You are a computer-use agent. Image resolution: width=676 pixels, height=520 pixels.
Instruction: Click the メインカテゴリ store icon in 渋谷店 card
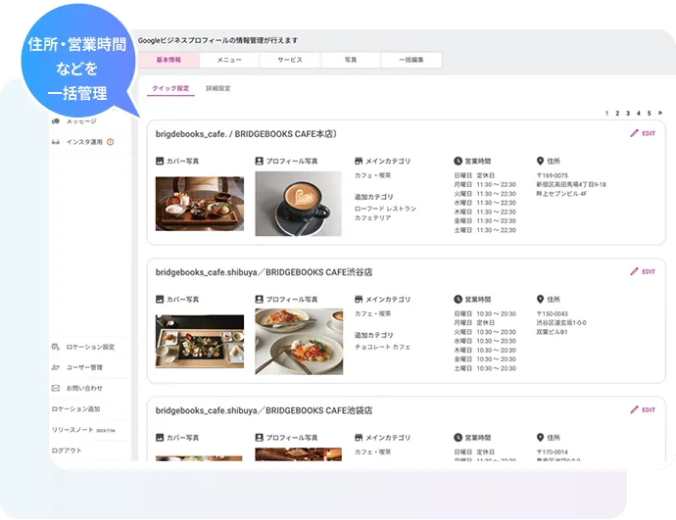pyautogui.click(x=359, y=300)
